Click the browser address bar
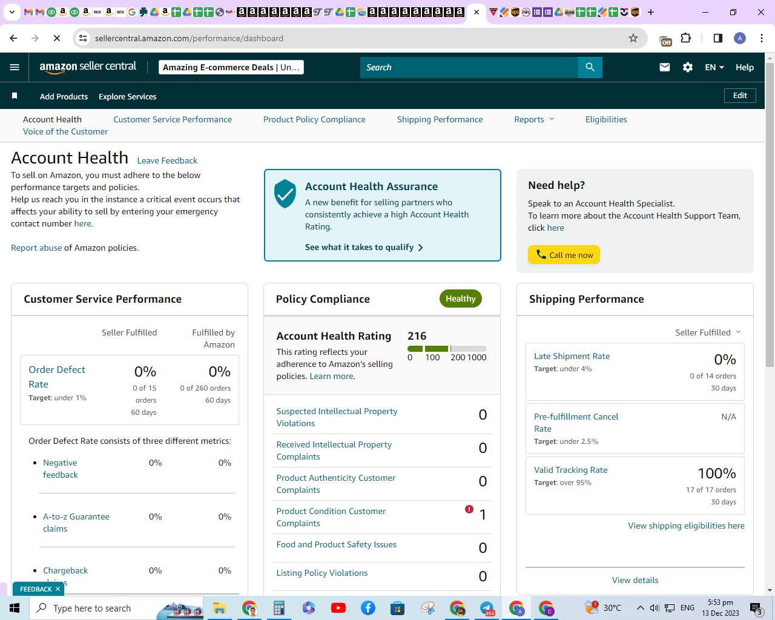Screen dimensions: 775x620 coord(360,38)
